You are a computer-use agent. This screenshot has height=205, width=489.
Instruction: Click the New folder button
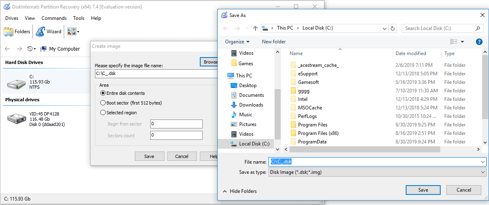(274, 42)
